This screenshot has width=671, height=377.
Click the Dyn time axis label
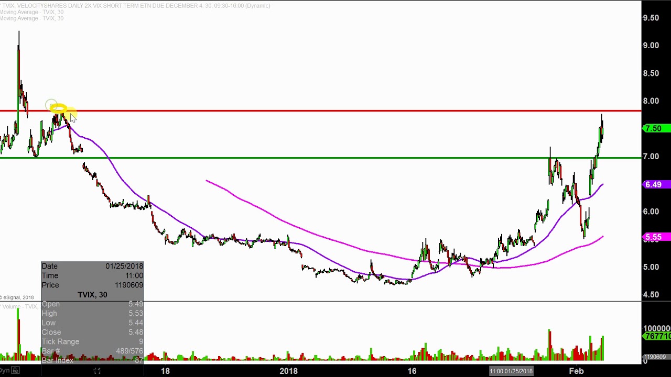(x=5, y=371)
